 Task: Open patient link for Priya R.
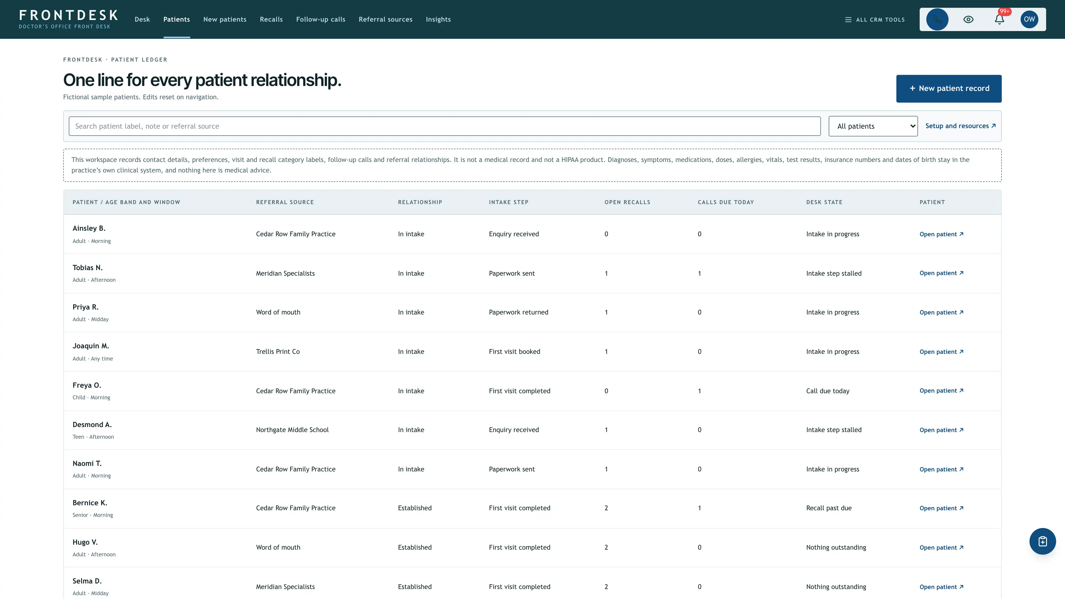pos(941,312)
